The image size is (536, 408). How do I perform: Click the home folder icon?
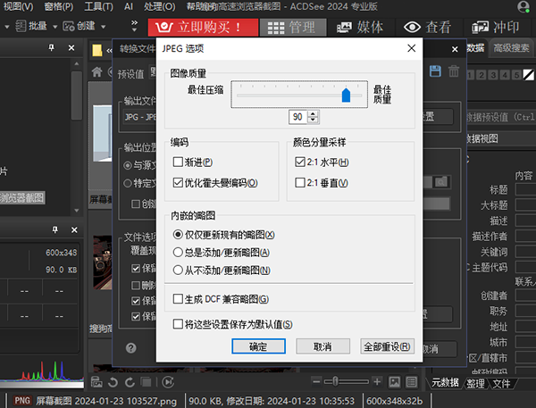click(96, 71)
